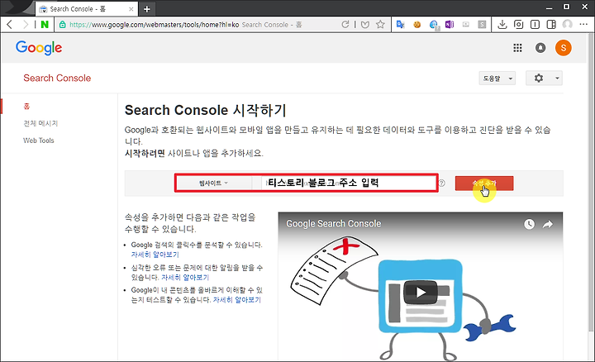595x362 pixels.
Task: Open the orange S account avatar
Action: 563,48
